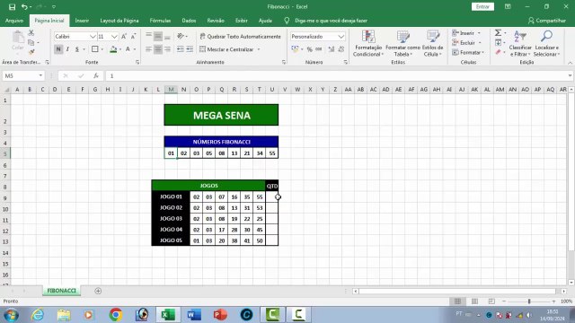The width and height of the screenshot is (575, 323).
Task: Click Mesclar e Centralizar
Action: click(226, 49)
